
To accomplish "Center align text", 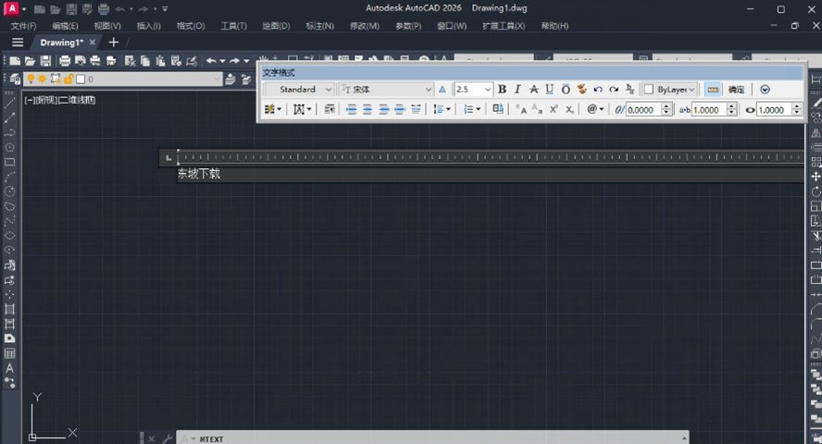I will tap(367, 109).
